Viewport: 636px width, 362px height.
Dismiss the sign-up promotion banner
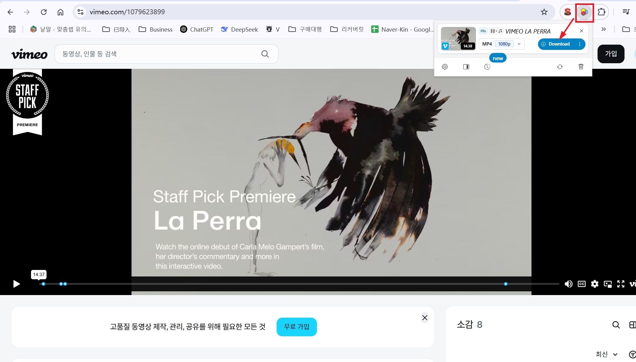pos(425,318)
